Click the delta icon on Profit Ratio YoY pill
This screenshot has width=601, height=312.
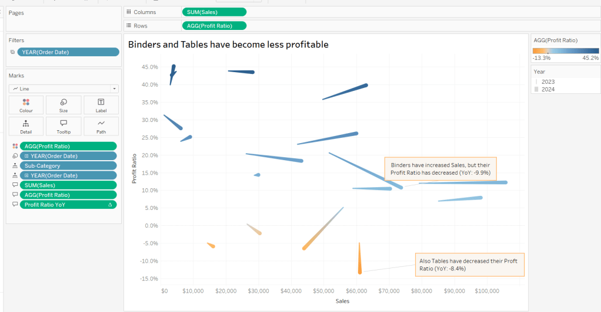click(x=110, y=205)
